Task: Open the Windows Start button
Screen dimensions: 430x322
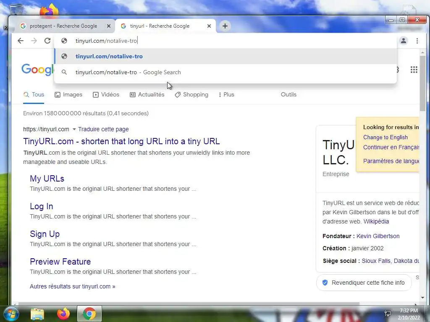Action: pos(10,314)
